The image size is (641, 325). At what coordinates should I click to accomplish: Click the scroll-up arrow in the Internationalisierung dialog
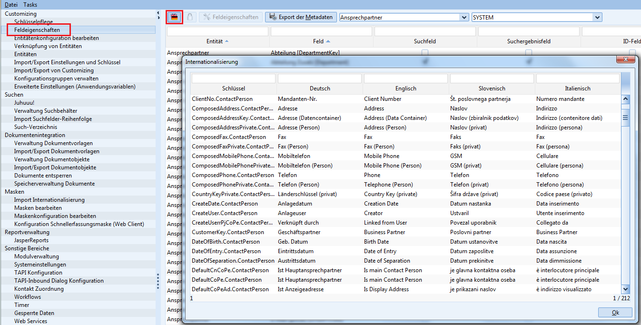point(625,99)
